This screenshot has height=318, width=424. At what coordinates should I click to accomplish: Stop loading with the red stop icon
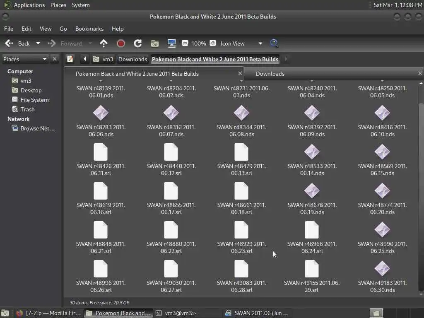pyautogui.click(x=120, y=43)
